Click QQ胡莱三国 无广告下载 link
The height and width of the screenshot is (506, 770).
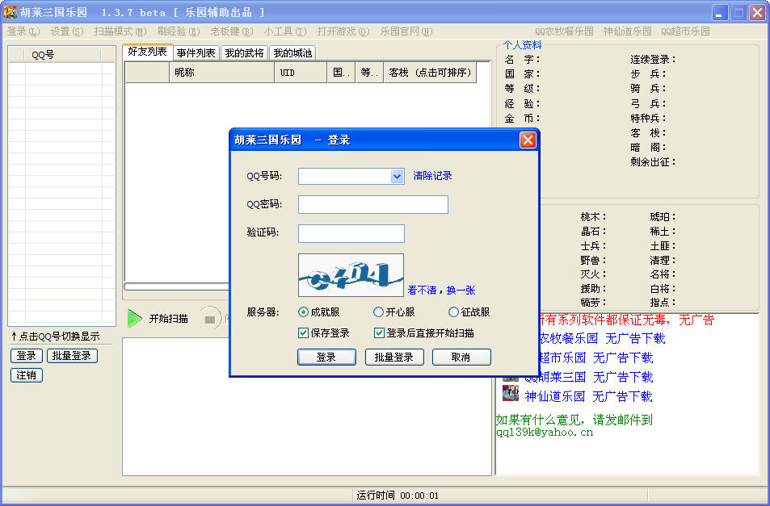588,377
